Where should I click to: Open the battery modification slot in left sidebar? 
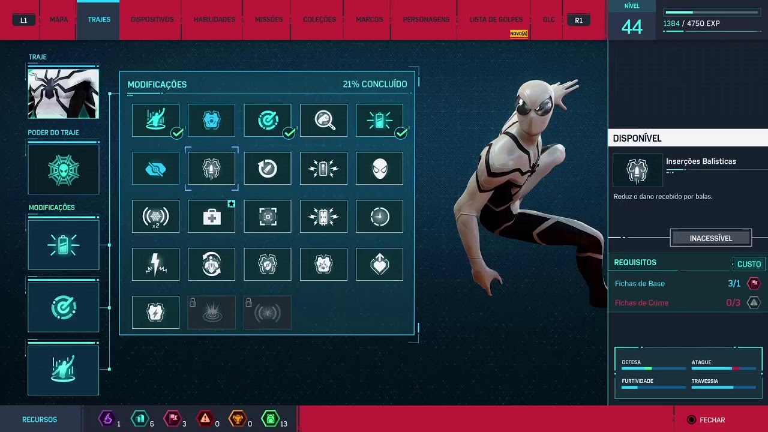point(63,245)
